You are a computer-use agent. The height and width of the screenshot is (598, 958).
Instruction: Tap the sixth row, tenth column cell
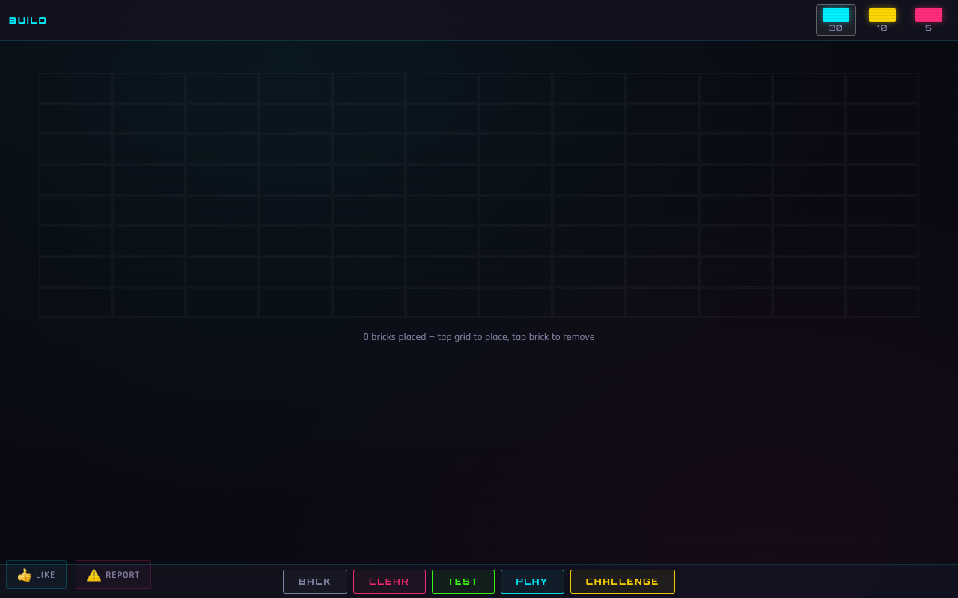coord(736,241)
